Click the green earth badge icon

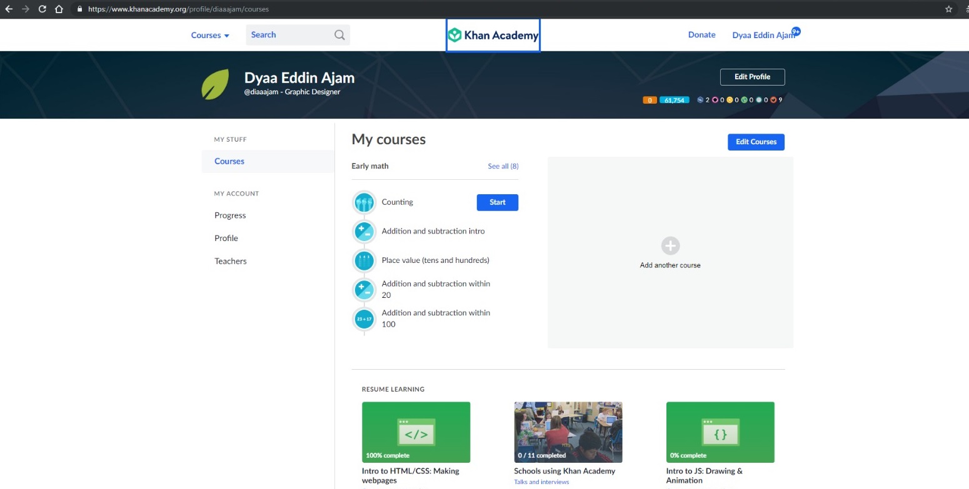[x=744, y=100]
